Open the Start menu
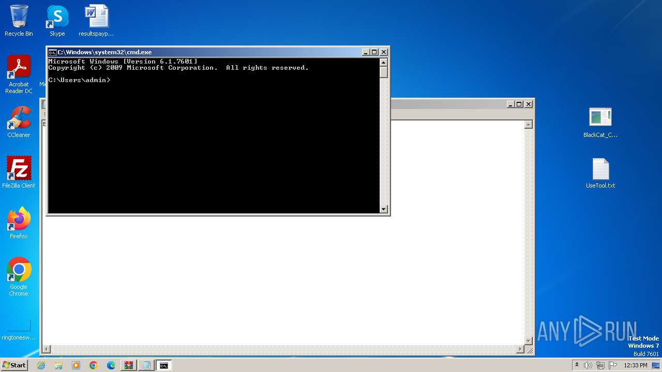 point(14,365)
